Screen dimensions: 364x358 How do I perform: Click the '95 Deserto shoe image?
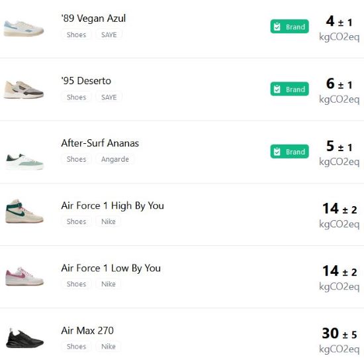click(x=23, y=89)
